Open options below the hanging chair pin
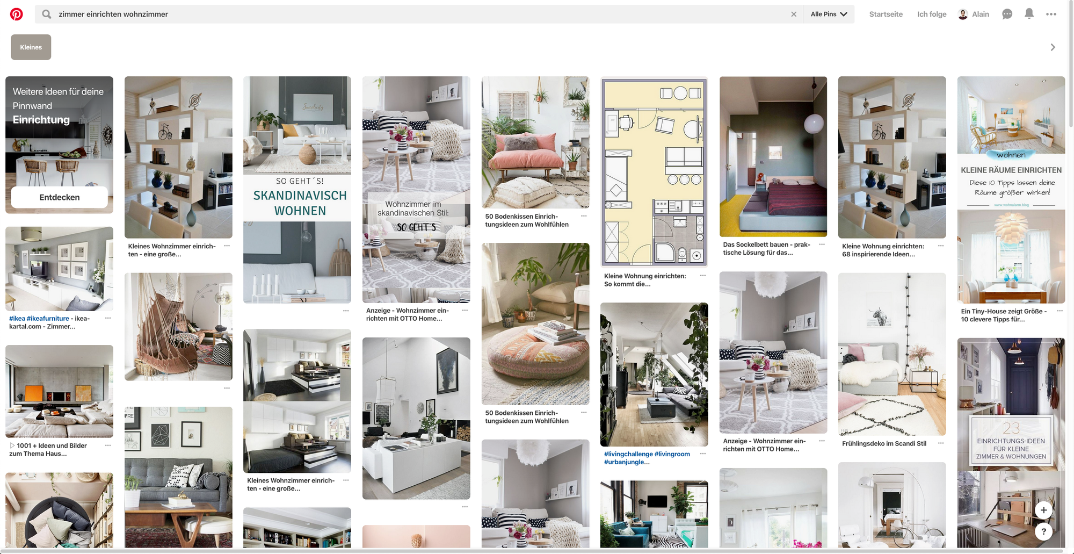This screenshot has width=1074, height=554. coord(227,388)
